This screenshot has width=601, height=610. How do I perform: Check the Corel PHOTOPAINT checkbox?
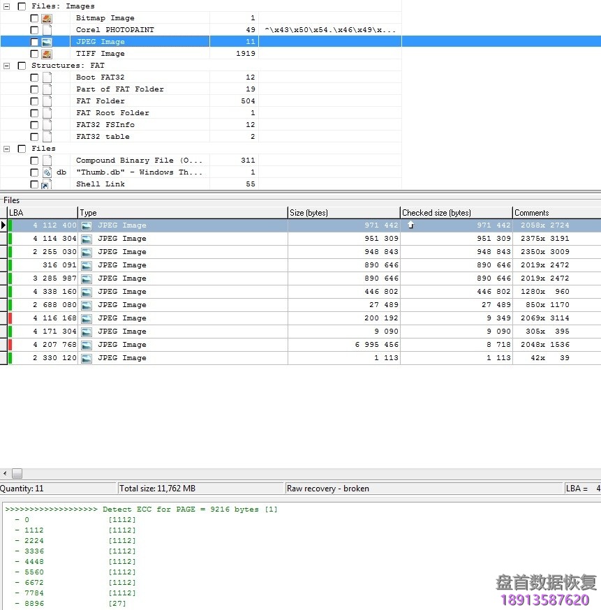click(x=34, y=30)
